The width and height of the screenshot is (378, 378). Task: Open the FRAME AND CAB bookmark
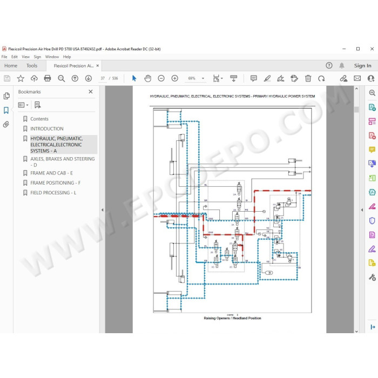point(52,173)
